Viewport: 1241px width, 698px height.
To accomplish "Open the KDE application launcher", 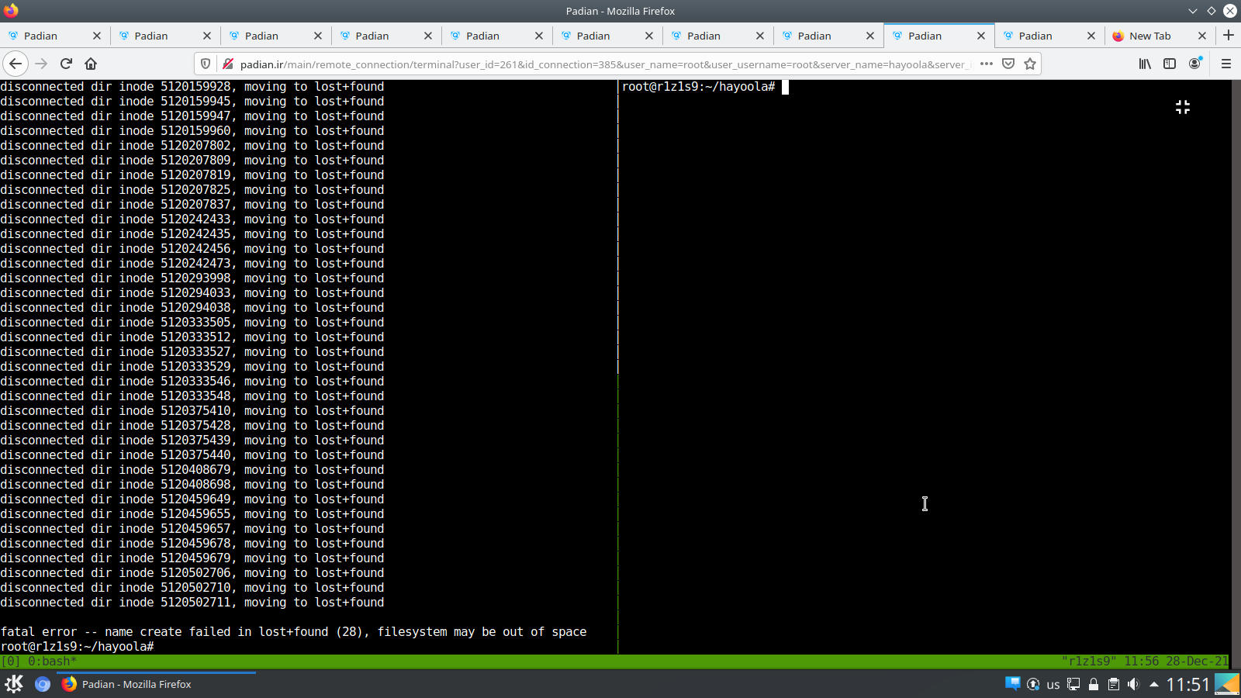I will coord(14,684).
